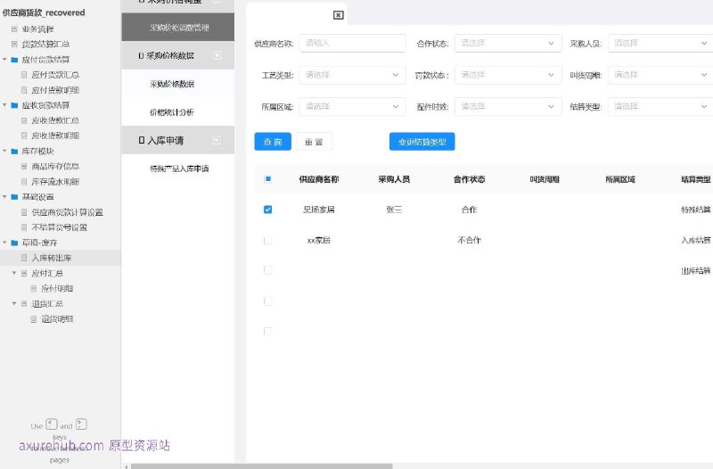Click the 变更结算类型 button

(x=422, y=142)
